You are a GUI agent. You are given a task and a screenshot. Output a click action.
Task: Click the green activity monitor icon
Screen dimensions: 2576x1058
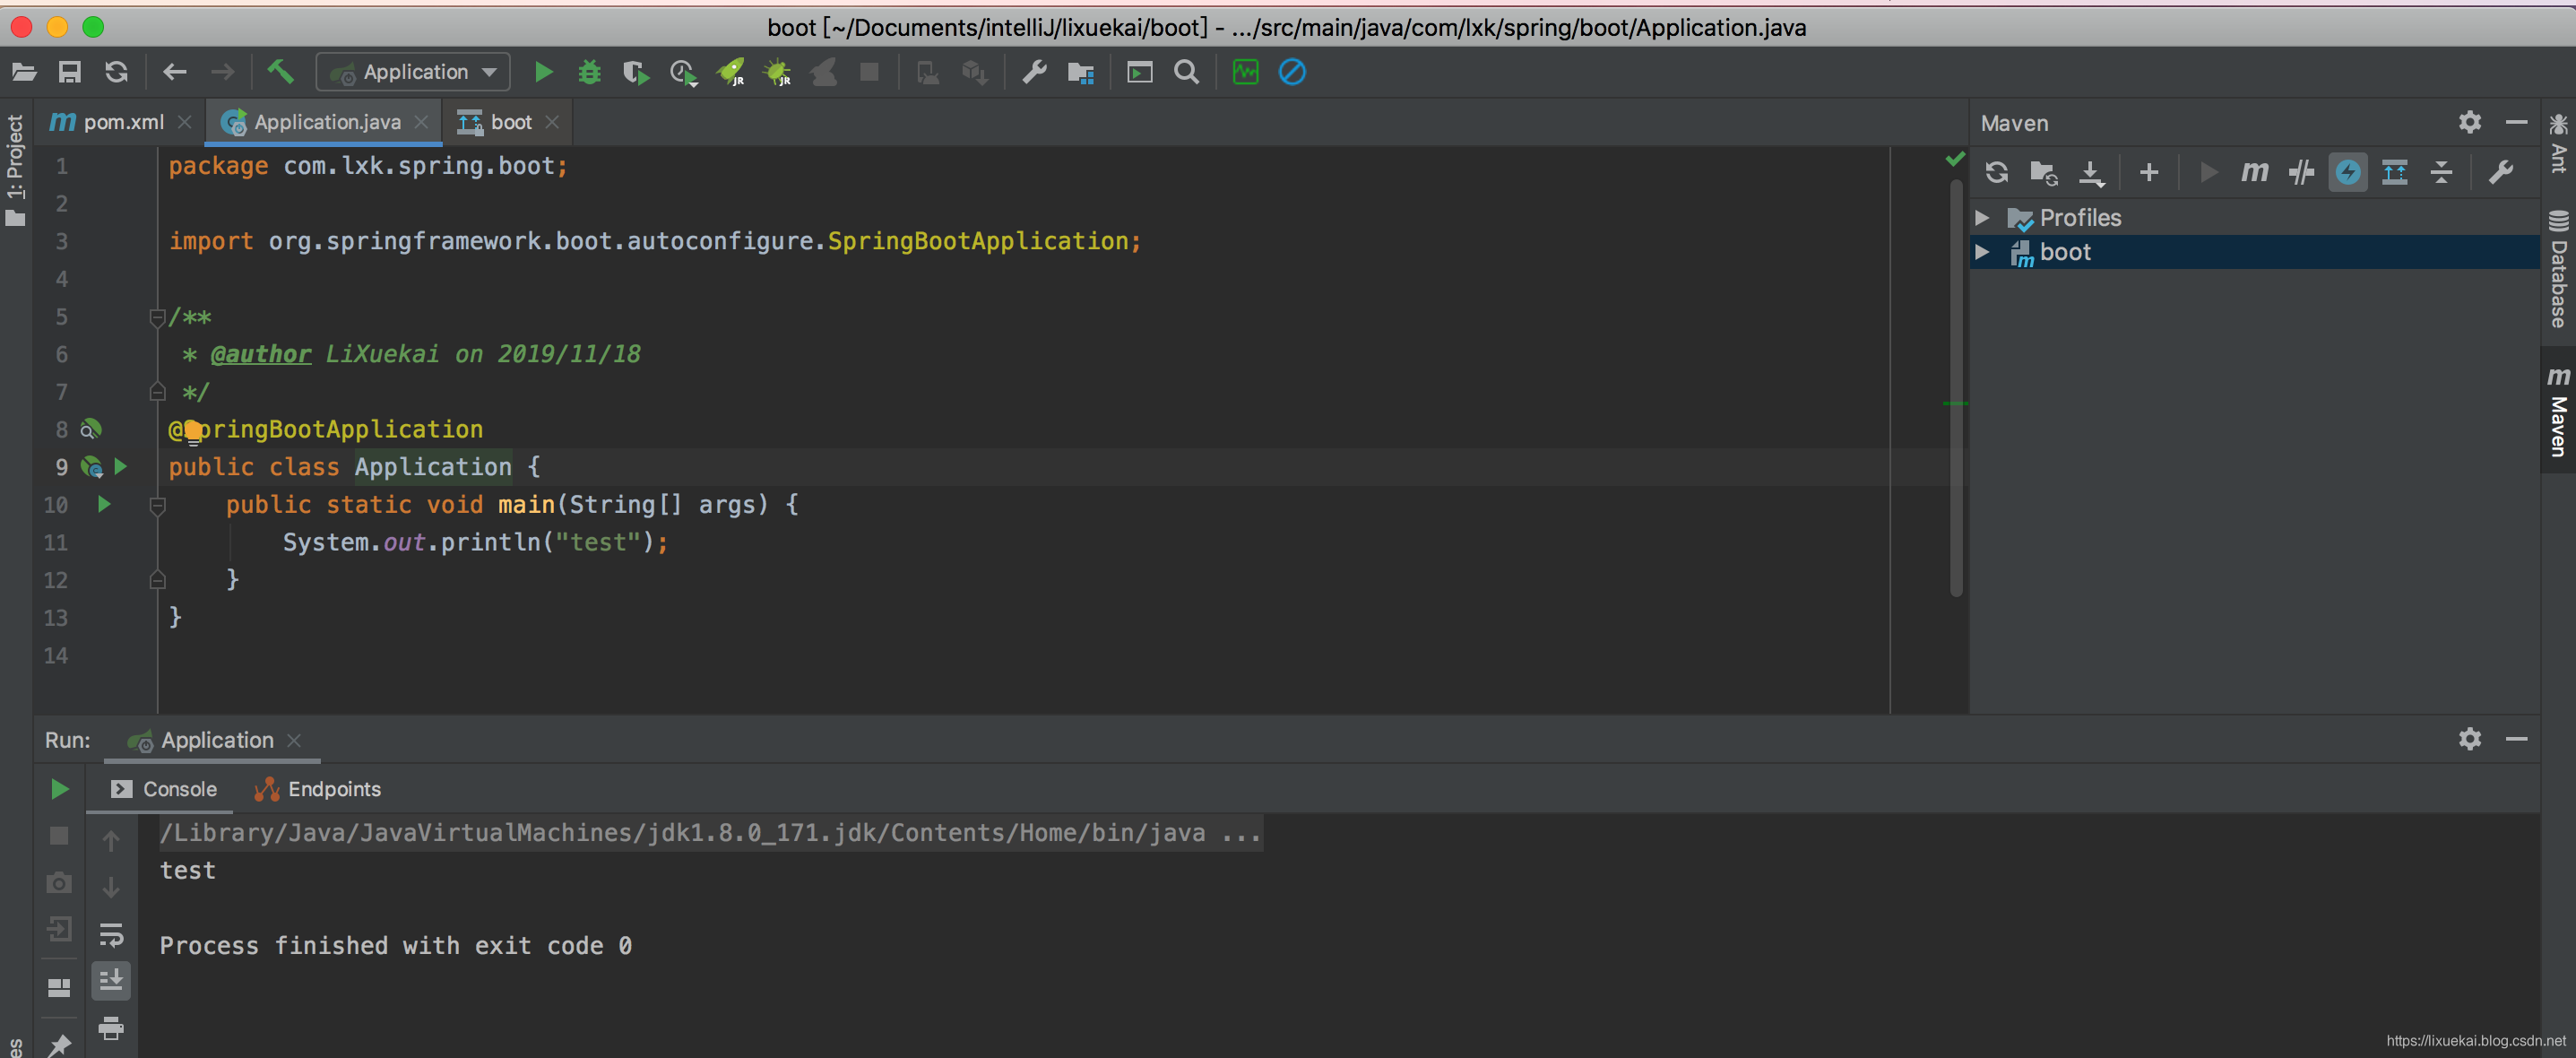click(1246, 72)
